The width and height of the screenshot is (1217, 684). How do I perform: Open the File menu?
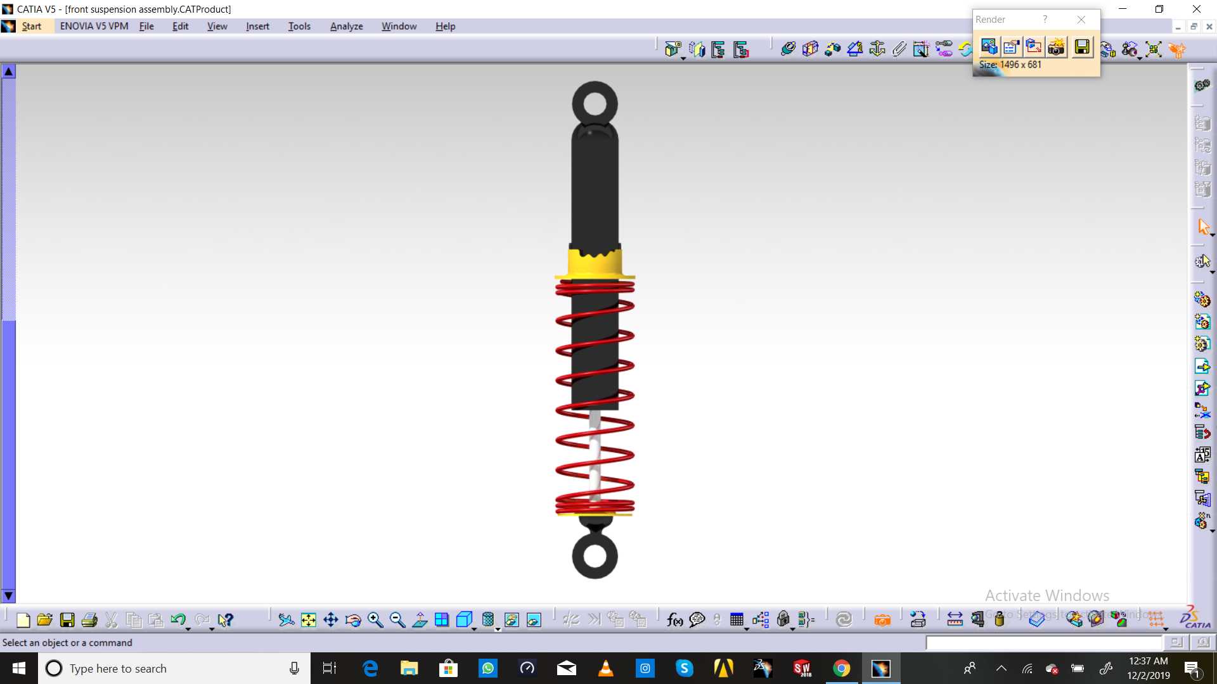pyautogui.click(x=146, y=27)
